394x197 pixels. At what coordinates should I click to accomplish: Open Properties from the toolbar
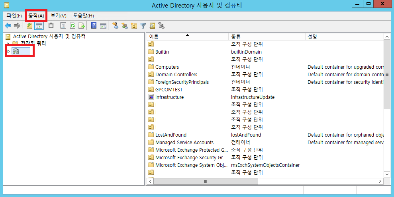click(63, 25)
